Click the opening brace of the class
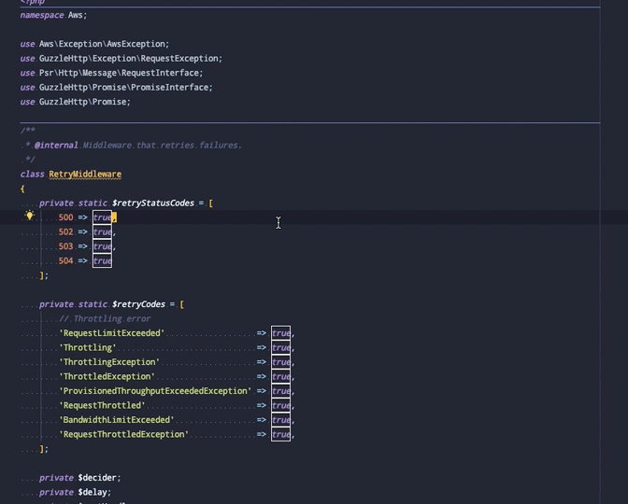This screenshot has height=504, width=628. (x=22, y=189)
